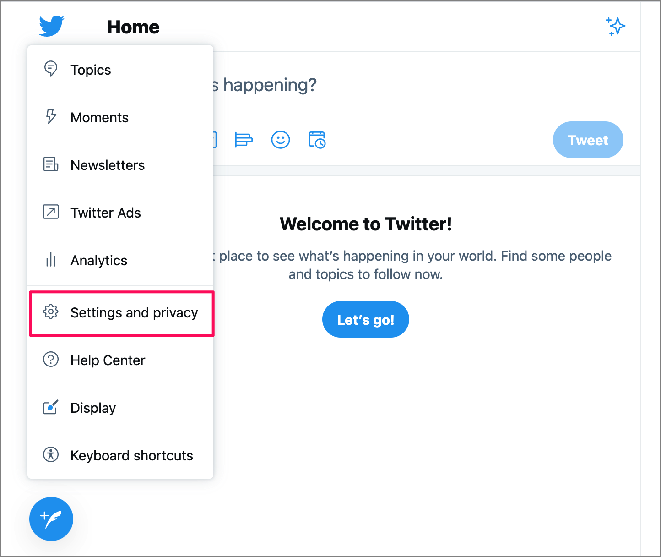This screenshot has height=557, width=661.
Task: Open Settings and privacy from the menu
Action: [x=134, y=313]
